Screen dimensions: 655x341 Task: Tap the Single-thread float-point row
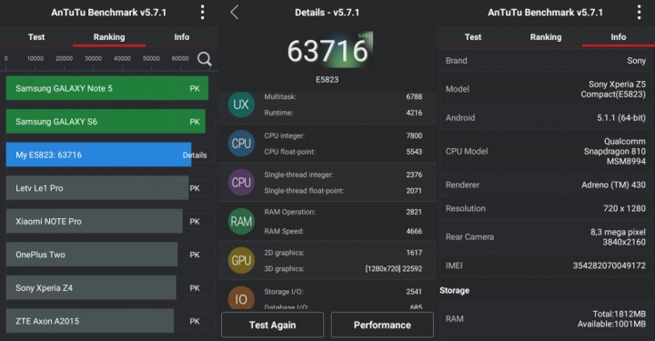click(x=343, y=191)
